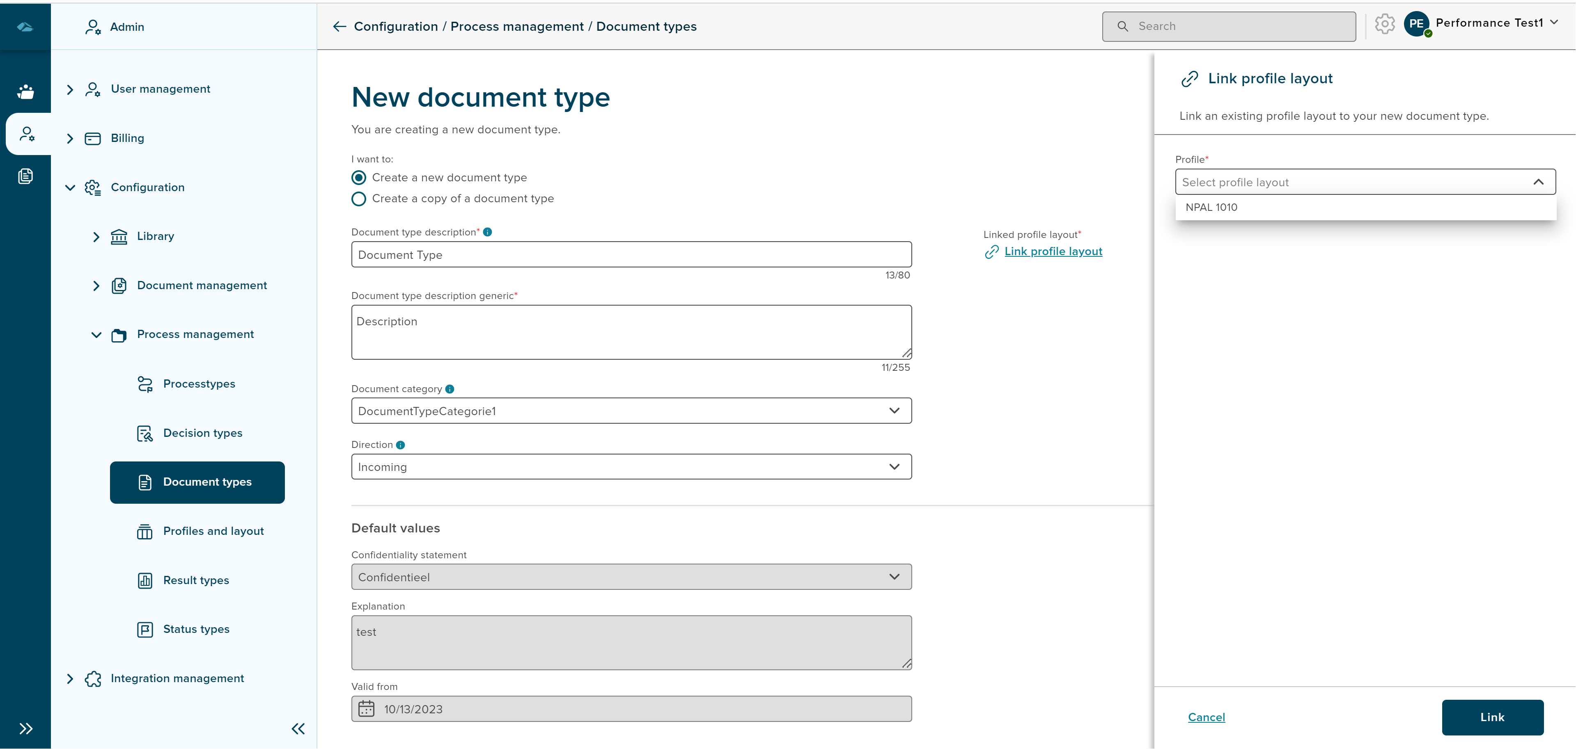Screen dimensions: 1576x749
Task: Click the Link profile layout link
Action: 1053,251
